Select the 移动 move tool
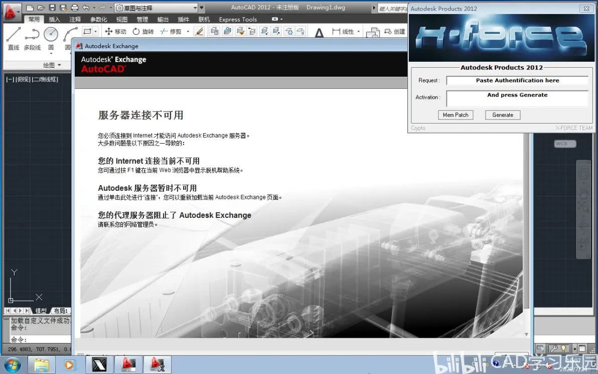 coord(115,31)
